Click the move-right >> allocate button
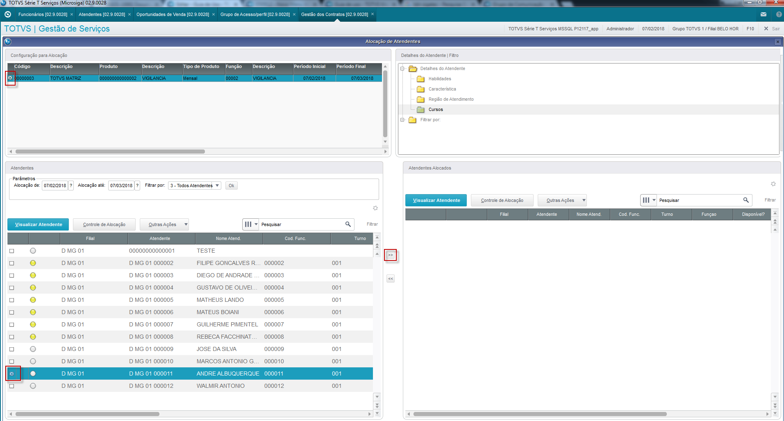 [x=391, y=255]
